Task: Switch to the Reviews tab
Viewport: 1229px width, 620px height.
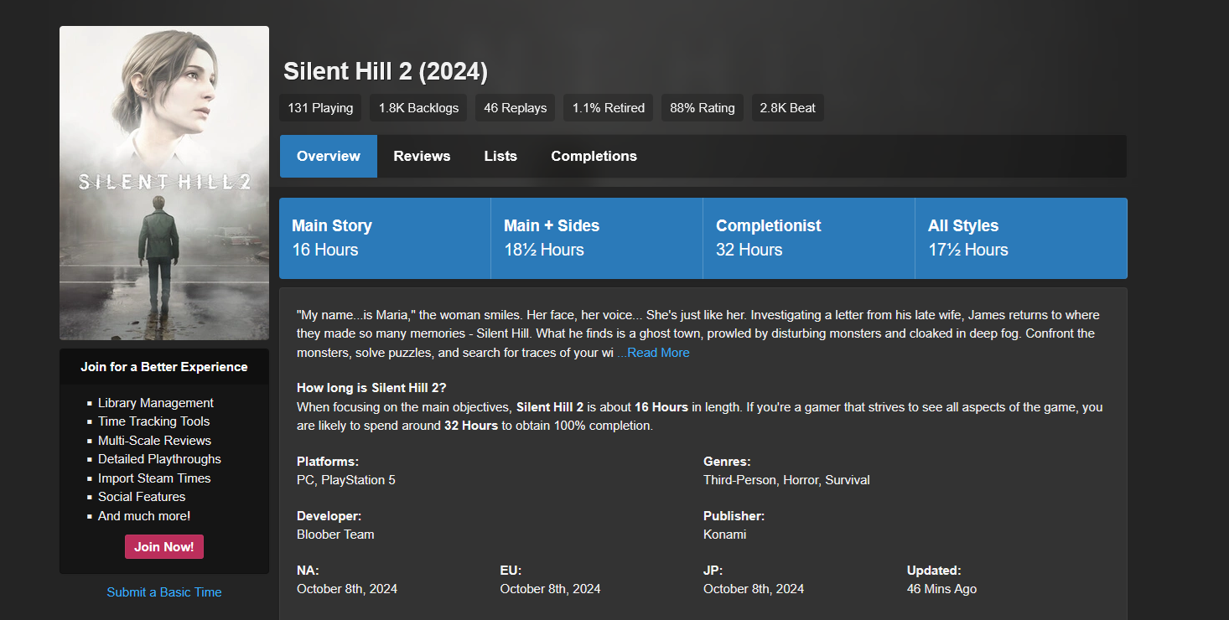Action: [422, 156]
